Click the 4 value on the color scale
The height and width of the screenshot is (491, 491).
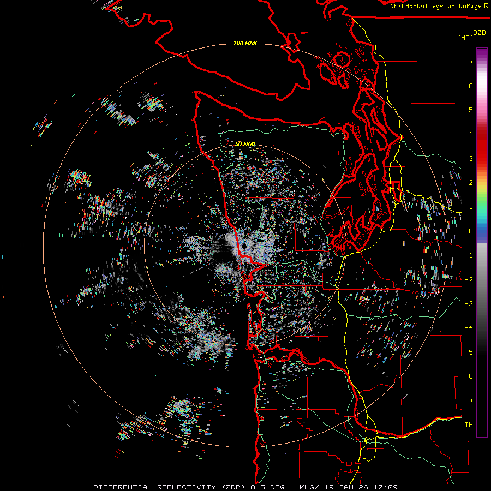tap(471, 134)
